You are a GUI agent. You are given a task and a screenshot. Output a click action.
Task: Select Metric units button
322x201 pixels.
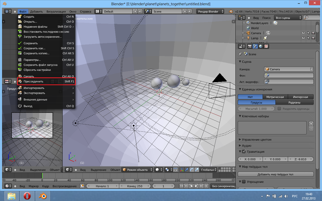click(x=275, y=97)
